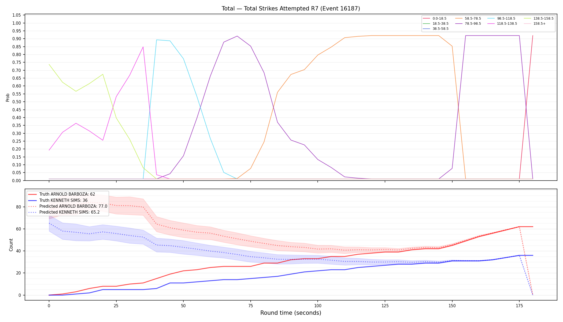Click the "0.75" Prob axis tick label
The height and width of the screenshot is (322, 563).
tap(17, 63)
